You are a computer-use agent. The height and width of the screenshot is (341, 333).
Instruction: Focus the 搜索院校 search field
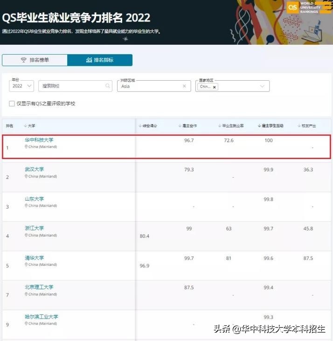[x=75, y=86]
